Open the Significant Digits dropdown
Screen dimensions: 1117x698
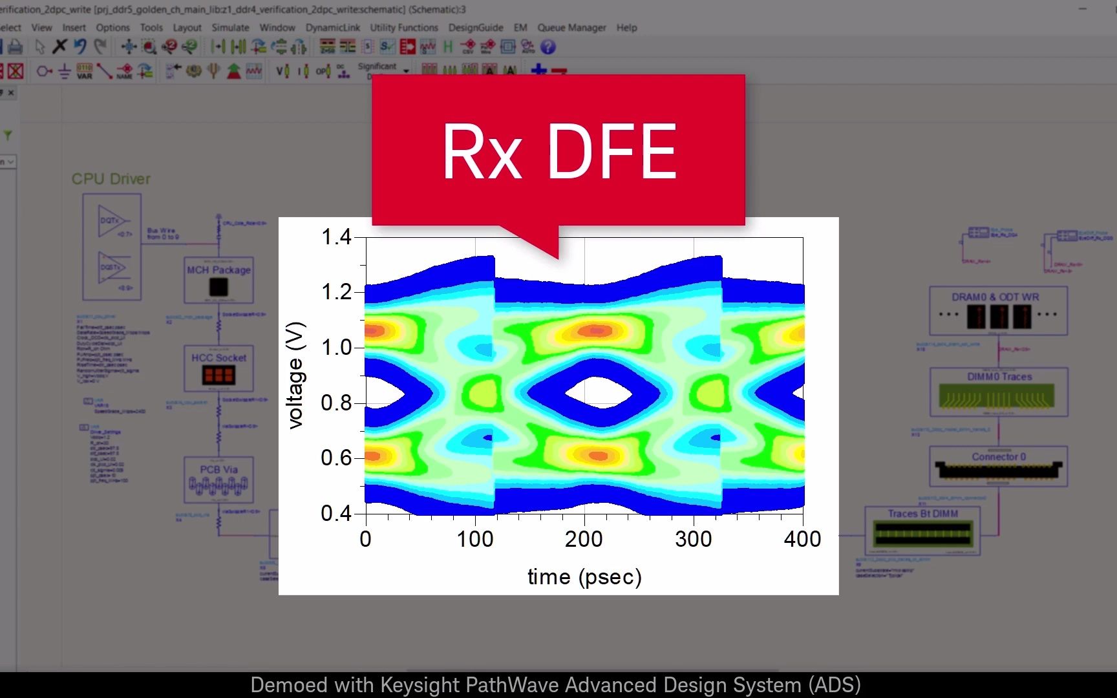(x=405, y=70)
